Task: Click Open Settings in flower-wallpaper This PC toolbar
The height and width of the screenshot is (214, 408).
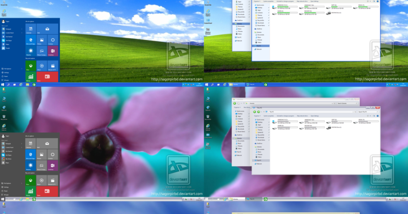Action: [x=315, y=116]
